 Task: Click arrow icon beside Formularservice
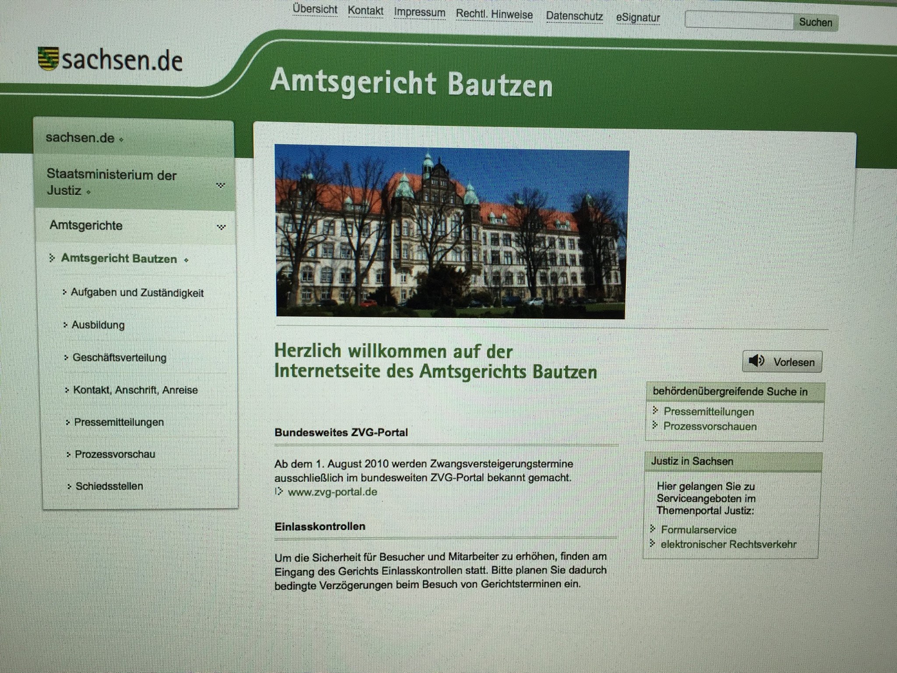click(x=653, y=529)
